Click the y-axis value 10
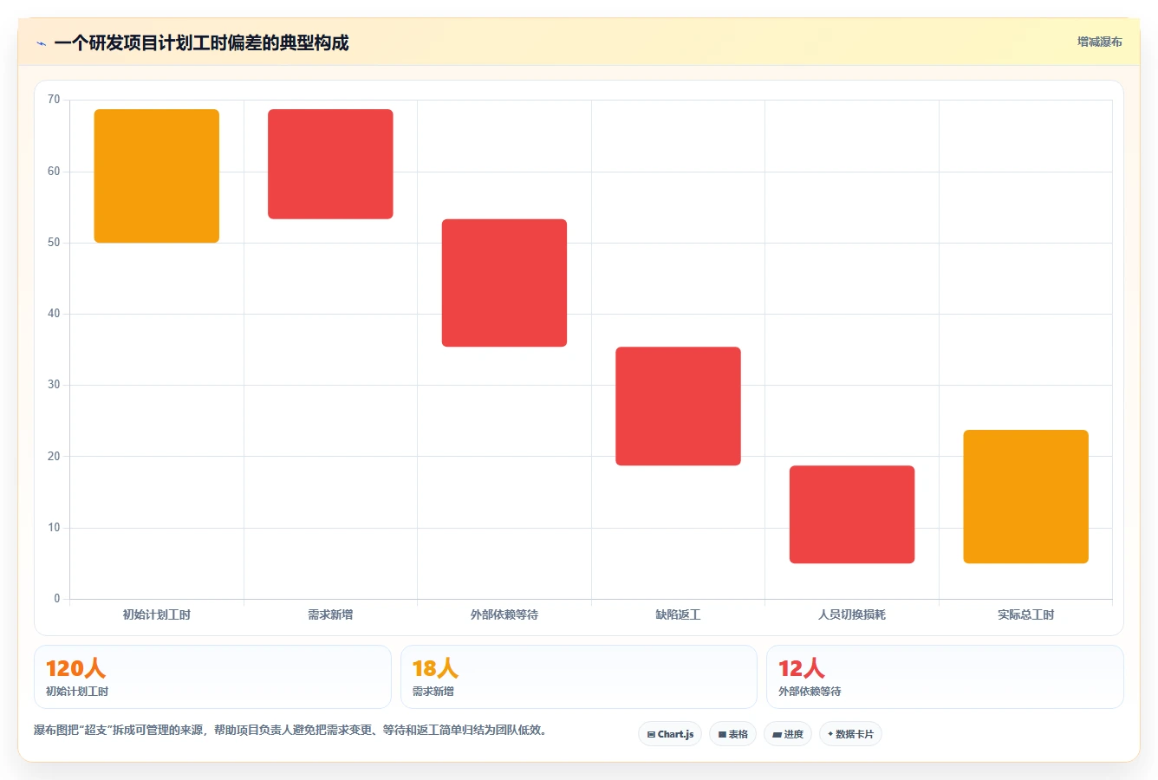 [54, 528]
